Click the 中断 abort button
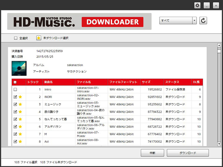The height and width of the screenshot is (167, 223). pos(152,153)
